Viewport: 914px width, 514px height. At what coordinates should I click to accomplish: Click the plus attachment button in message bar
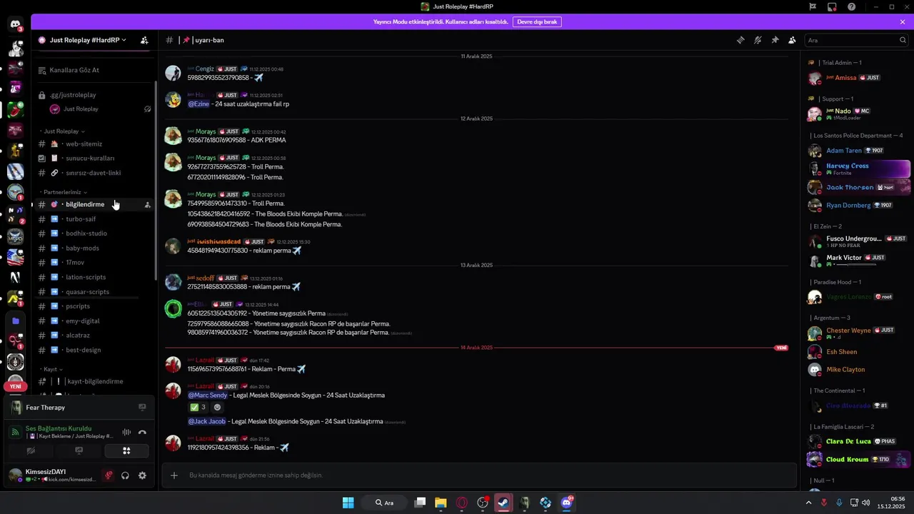point(174,475)
